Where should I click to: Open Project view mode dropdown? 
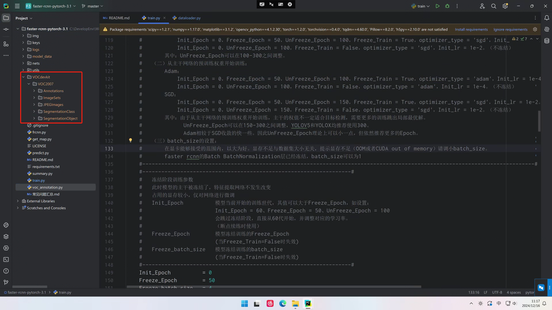click(24, 18)
